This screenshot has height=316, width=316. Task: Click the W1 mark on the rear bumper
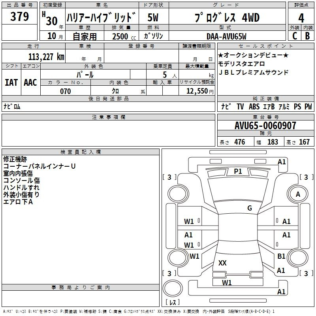227,283
